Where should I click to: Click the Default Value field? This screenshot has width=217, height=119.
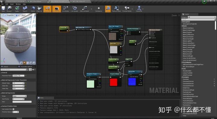point(19,83)
